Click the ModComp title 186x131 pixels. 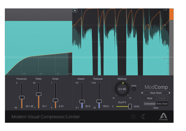[156, 87]
